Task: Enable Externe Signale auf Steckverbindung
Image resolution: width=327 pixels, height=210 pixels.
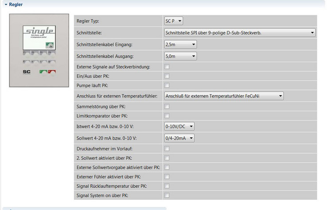Action: (x=167, y=67)
